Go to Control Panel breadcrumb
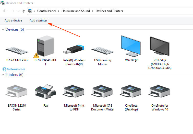193x134 pixels. (x=46, y=11)
